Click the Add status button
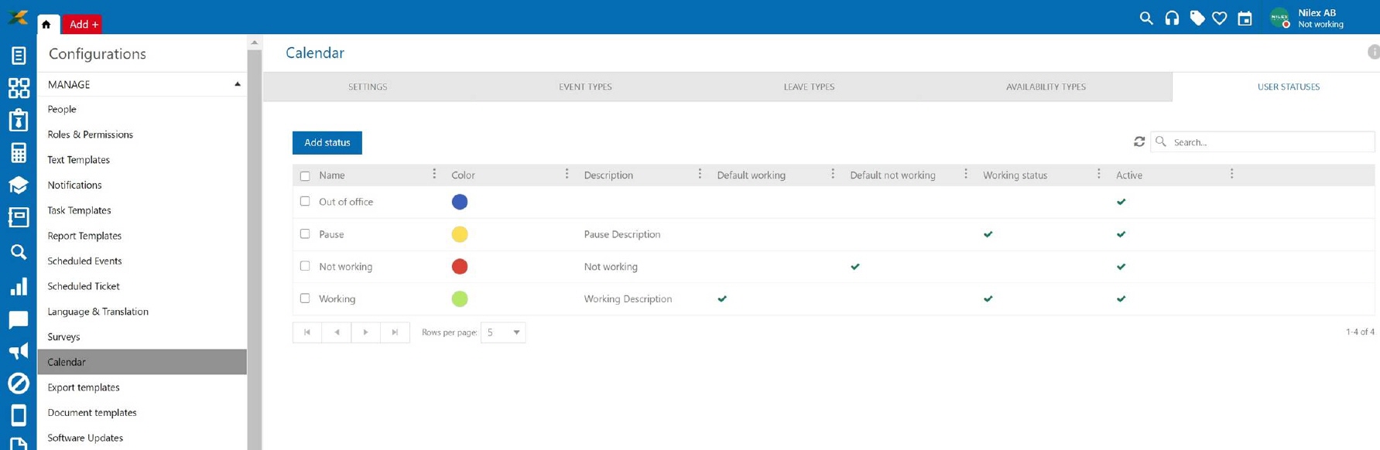 click(327, 142)
